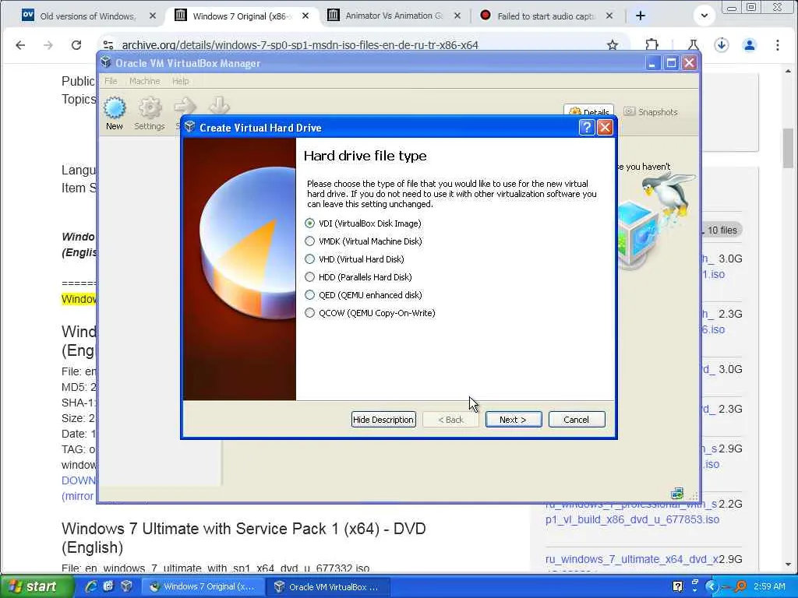Click help question mark tray icon
The image size is (798, 598).
(x=677, y=586)
